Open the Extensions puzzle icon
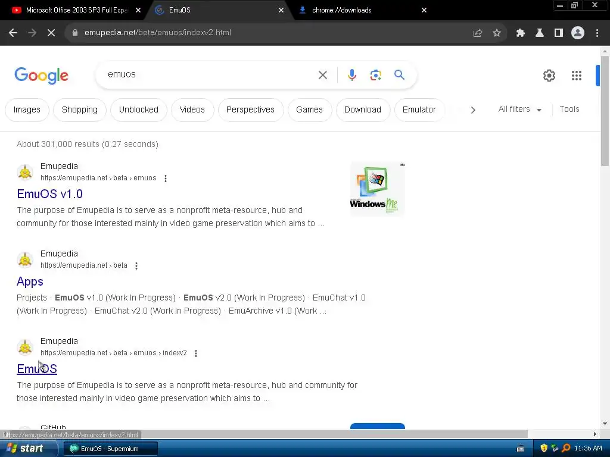 click(x=520, y=33)
